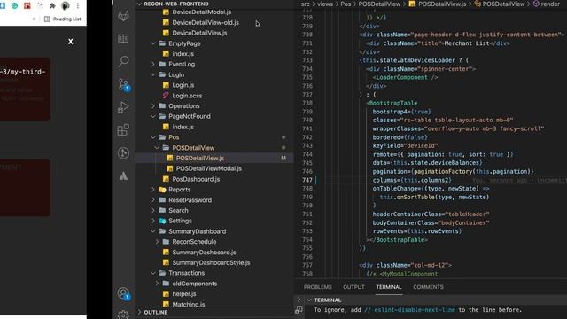
Task: Click the browser extensions puzzle icon
Action: (x=52, y=5)
